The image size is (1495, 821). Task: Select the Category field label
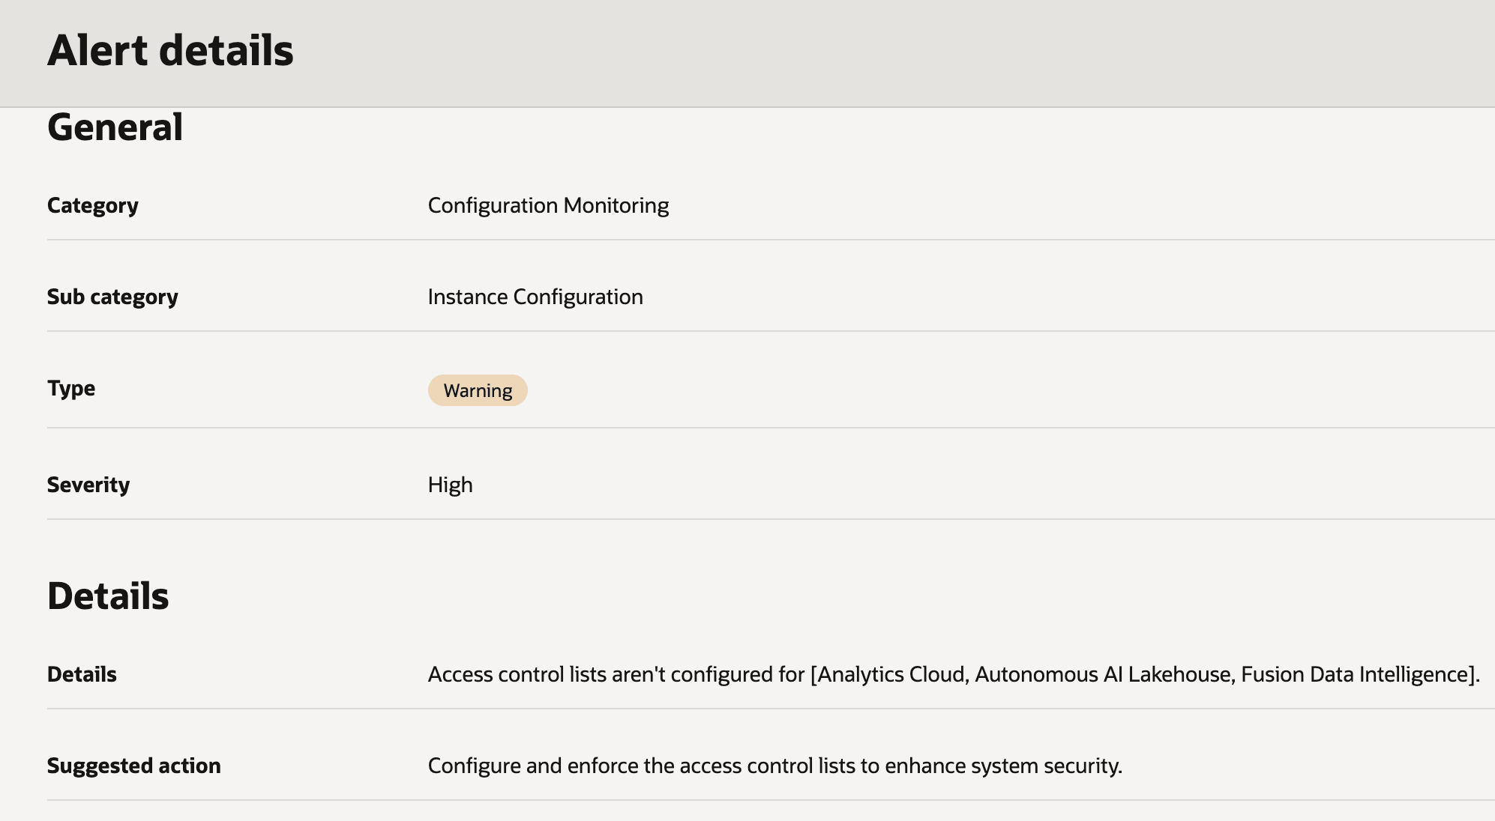[x=93, y=205]
